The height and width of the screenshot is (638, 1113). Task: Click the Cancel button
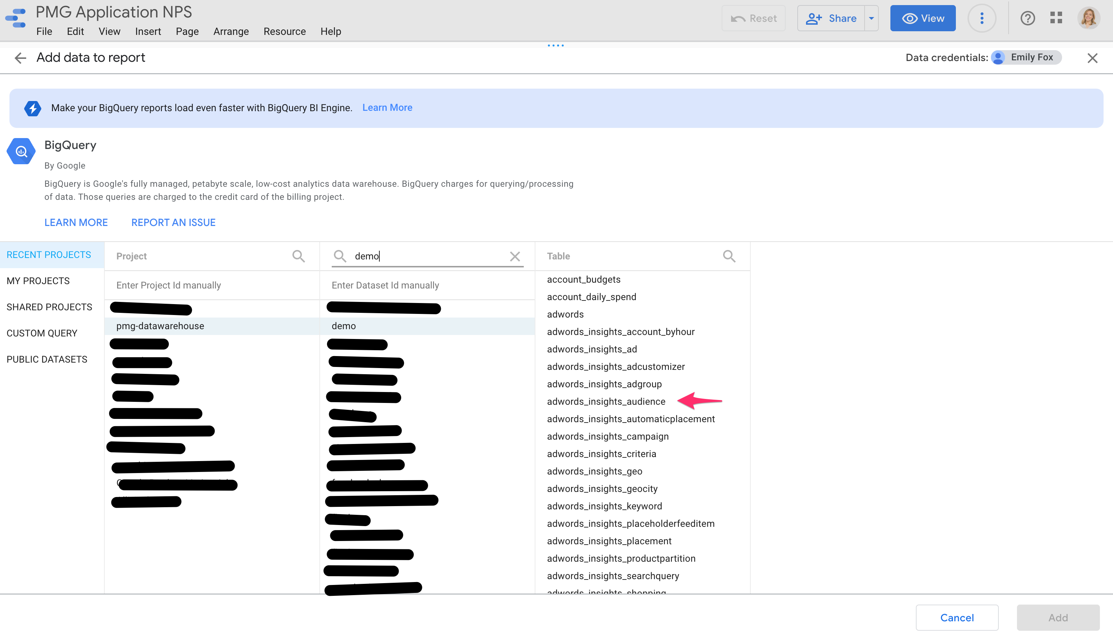click(x=957, y=617)
